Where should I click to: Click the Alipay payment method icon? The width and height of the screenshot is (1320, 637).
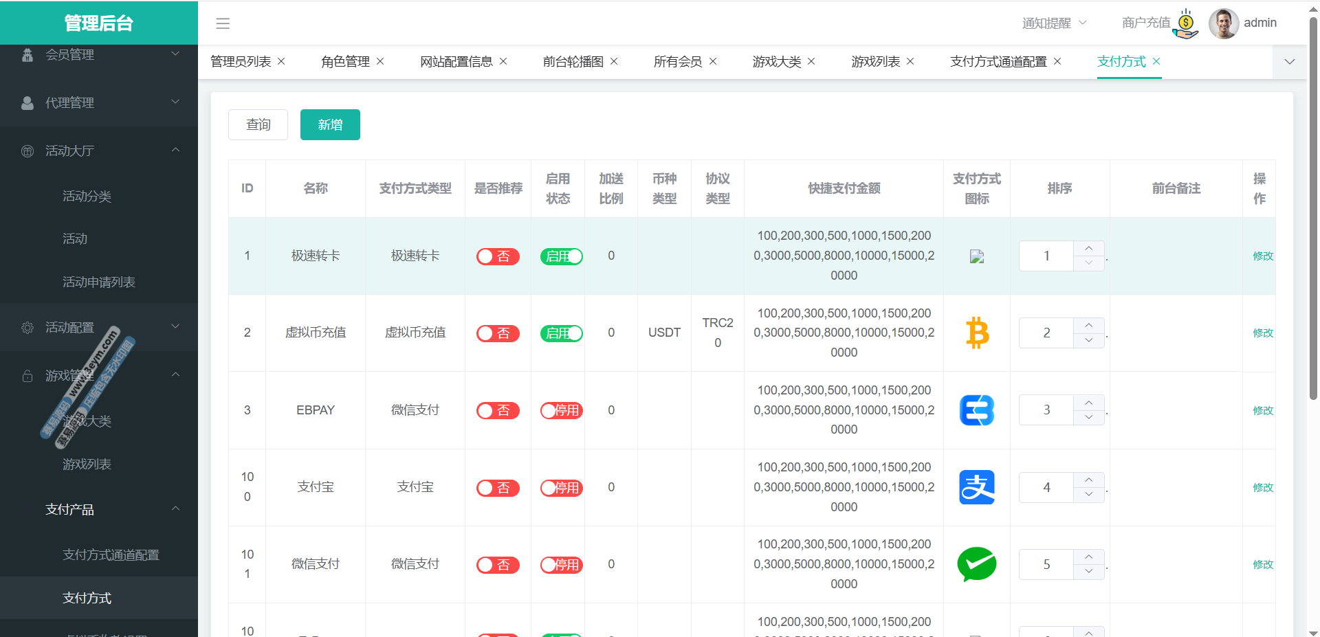[x=977, y=487]
